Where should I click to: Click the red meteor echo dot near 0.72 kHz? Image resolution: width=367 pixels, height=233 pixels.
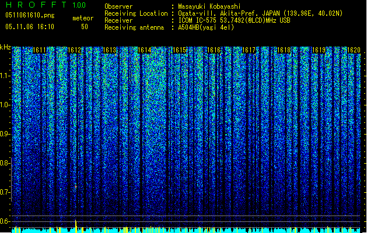tap(76, 186)
